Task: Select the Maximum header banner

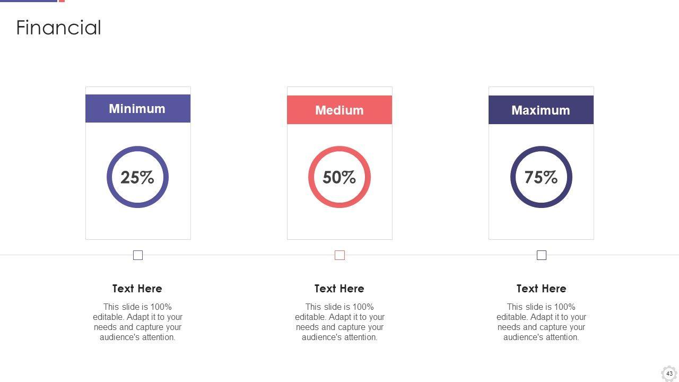Action: pos(541,110)
